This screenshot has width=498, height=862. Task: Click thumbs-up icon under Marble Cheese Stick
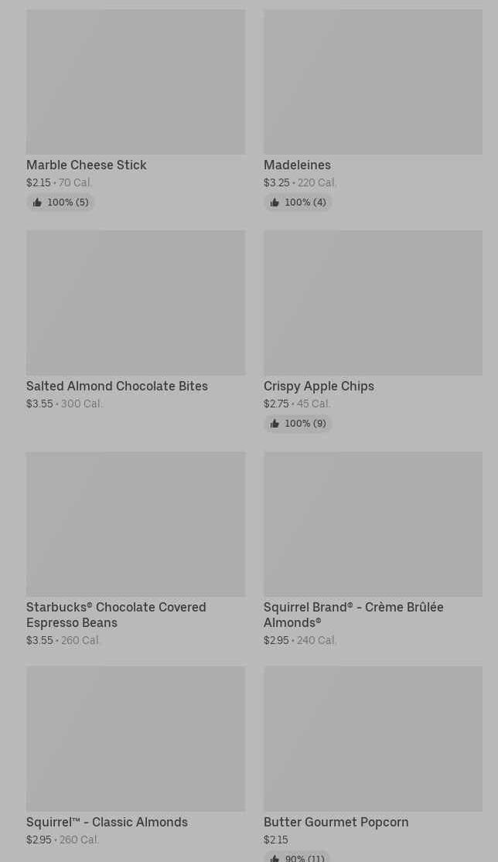pyautogui.click(x=37, y=203)
